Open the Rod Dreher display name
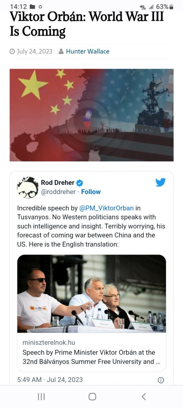The width and height of the screenshot is (183, 408). [x=58, y=182]
